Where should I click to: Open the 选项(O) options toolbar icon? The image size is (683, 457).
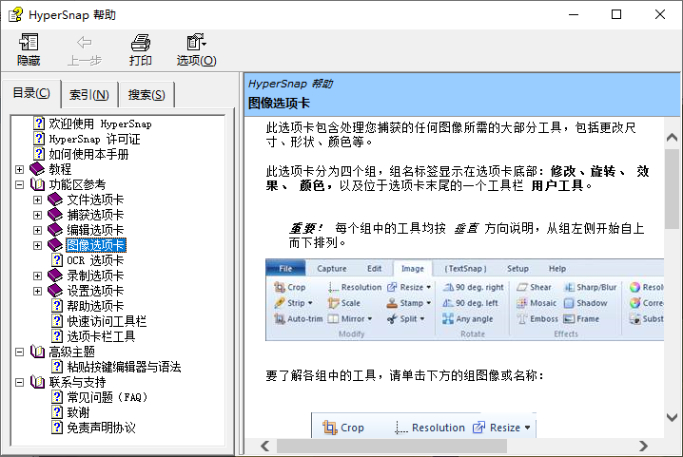pos(196,42)
